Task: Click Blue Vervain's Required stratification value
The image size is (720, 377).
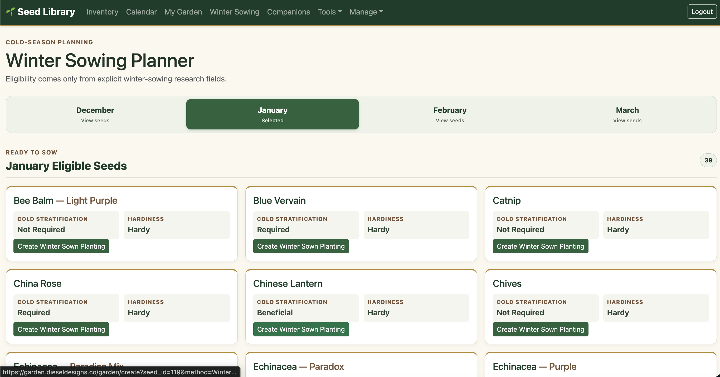Action: click(273, 229)
